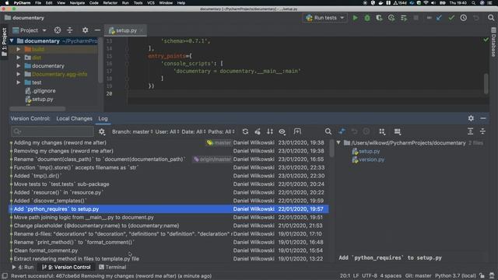Collapse all in Project panel header
The height and width of the screenshot is (280, 498).
coord(70,30)
